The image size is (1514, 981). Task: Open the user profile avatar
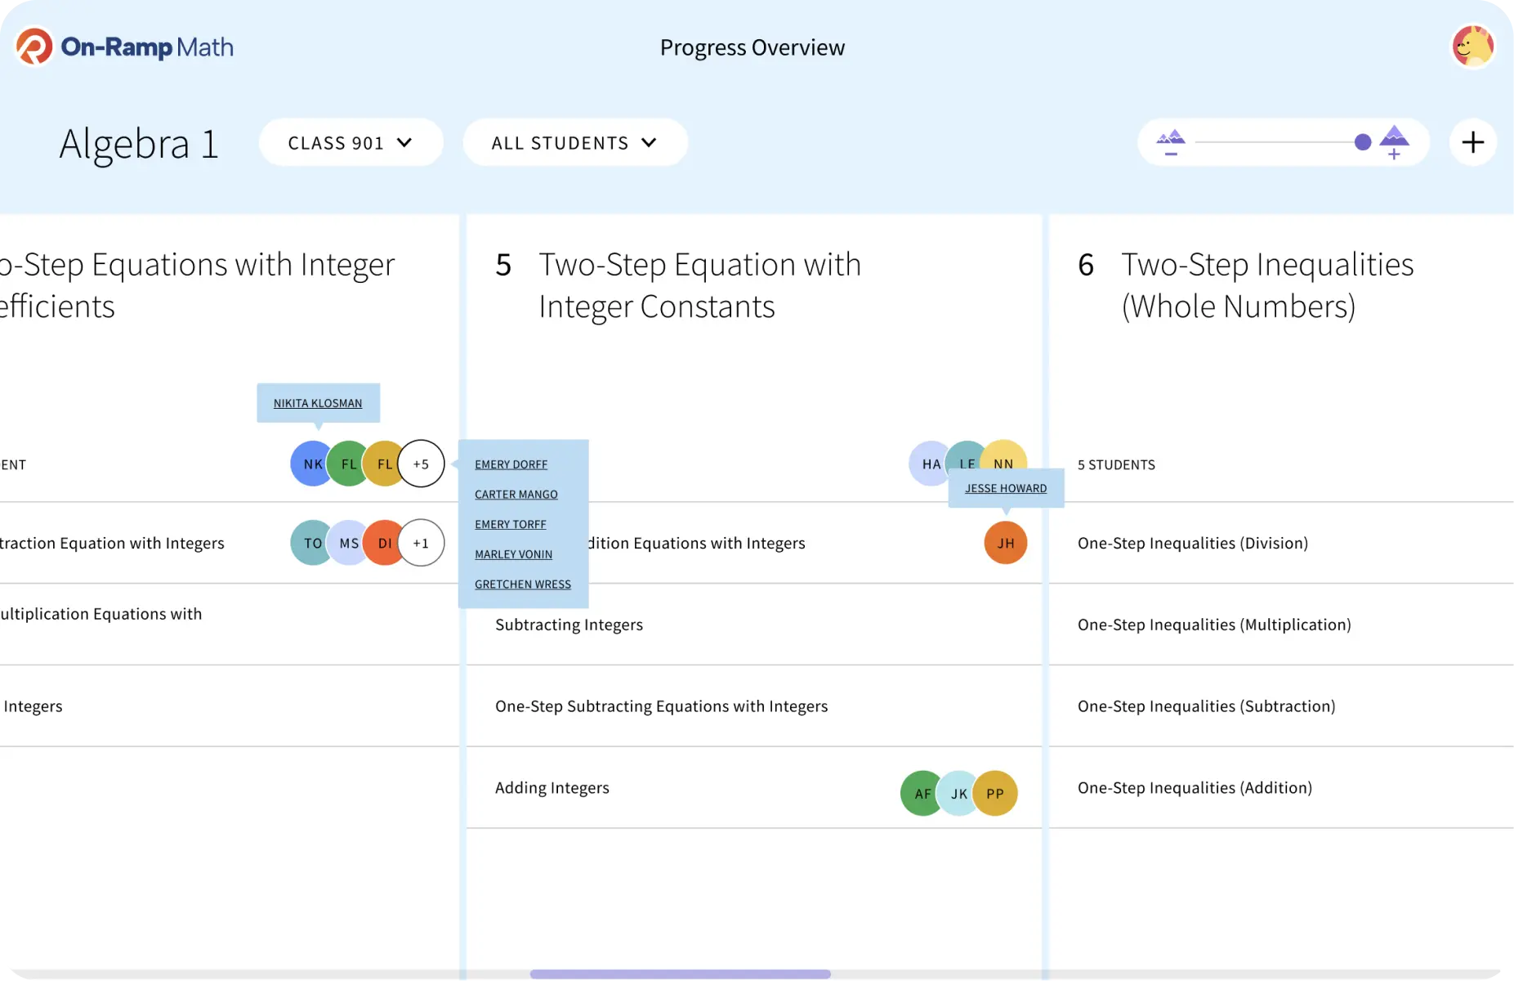click(1472, 47)
